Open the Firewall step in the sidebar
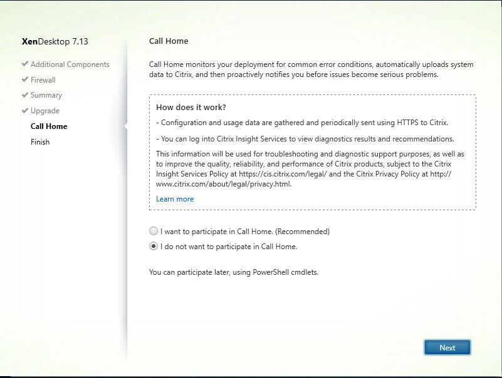The width and height of the screenshot is (502, 378). point(43,80)
